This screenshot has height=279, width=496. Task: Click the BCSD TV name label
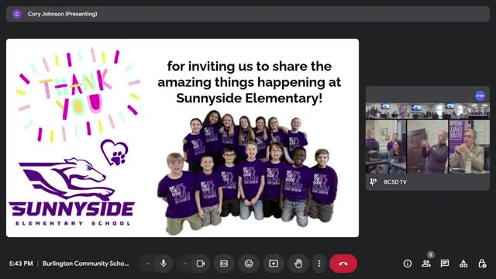pyautogui.click(x=395, y=182)
